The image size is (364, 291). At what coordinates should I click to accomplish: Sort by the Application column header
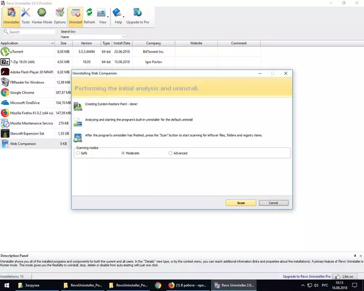click(x=27, y=43)
